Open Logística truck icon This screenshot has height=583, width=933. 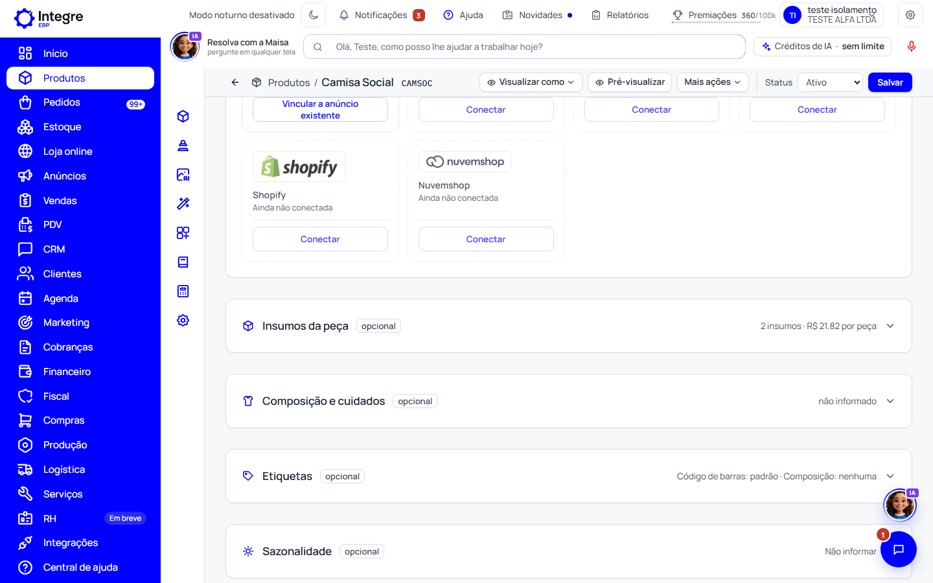25,470
